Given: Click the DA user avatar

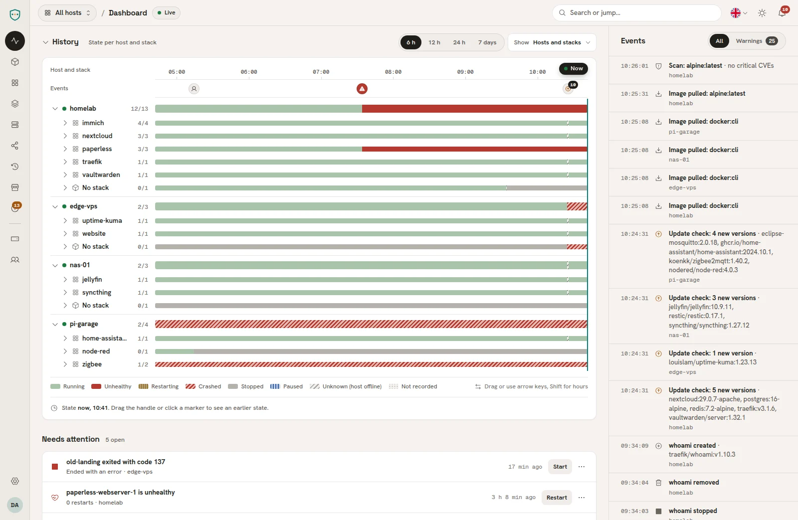Looking at the screenshot, I should (15, 505).
